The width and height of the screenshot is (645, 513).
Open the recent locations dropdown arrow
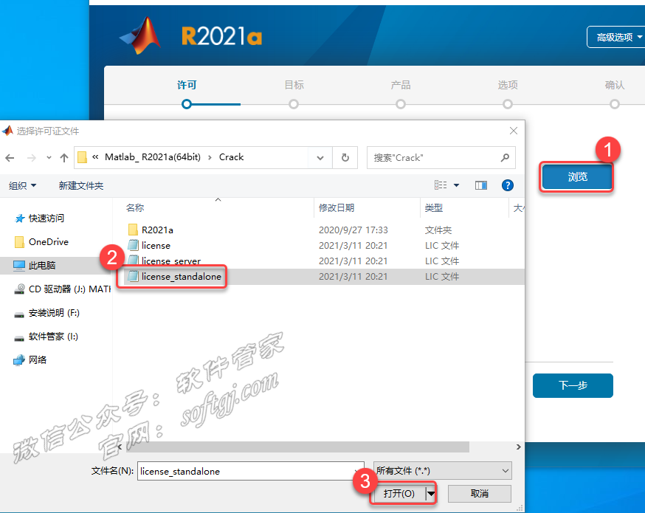click(49, 157)
